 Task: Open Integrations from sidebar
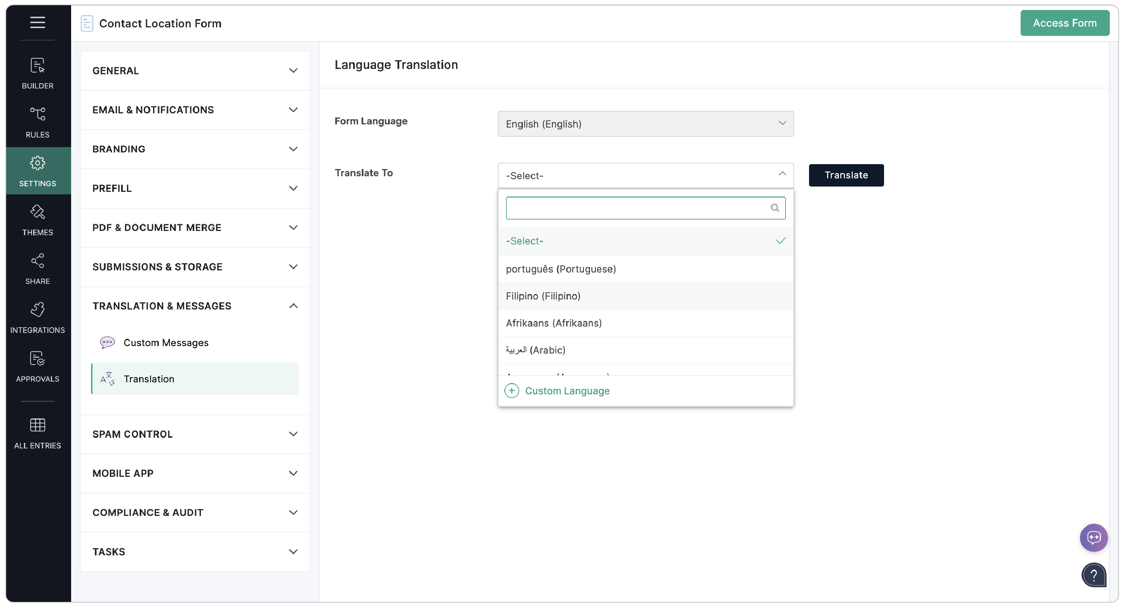pos(38,318)
